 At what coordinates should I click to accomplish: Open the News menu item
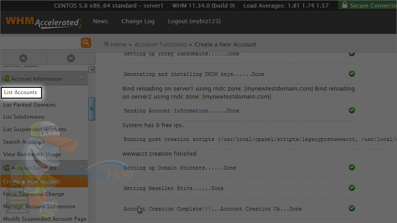coord(100,21)
